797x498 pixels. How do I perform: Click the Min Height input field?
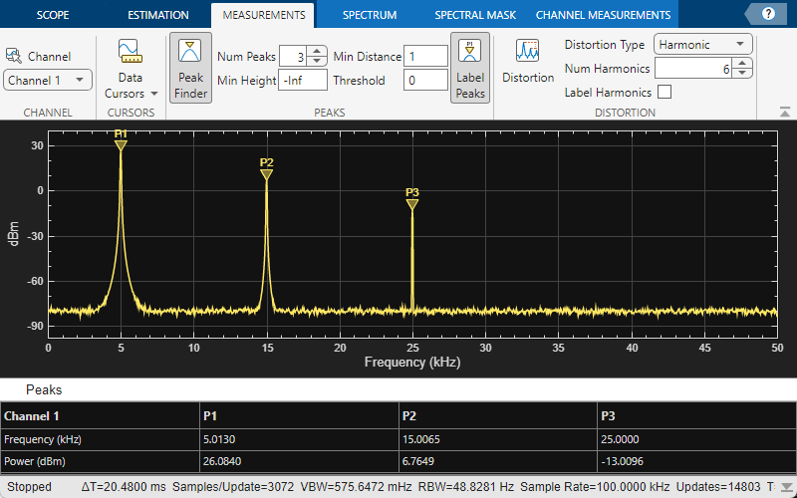click(303, 81)
